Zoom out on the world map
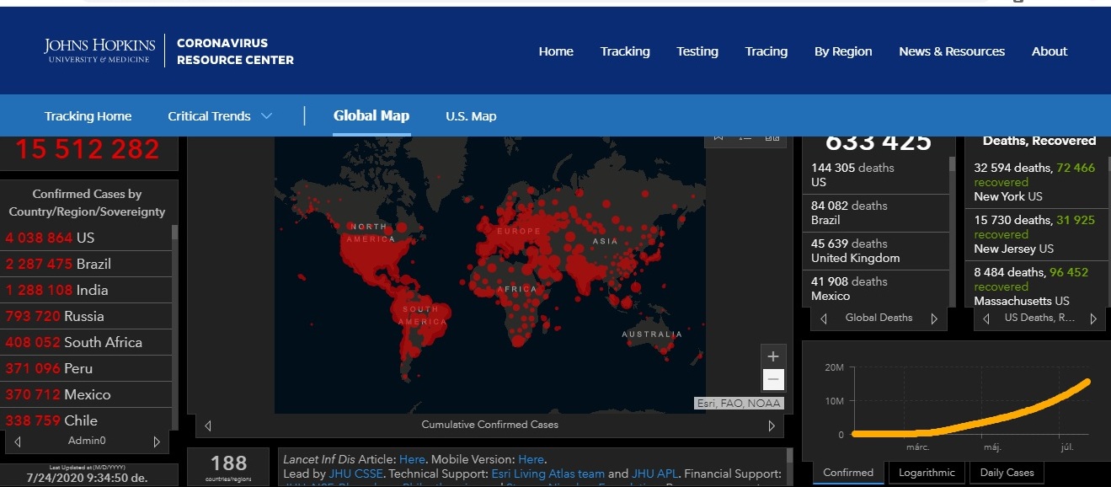1111x487 pixels. pos(773,380)
